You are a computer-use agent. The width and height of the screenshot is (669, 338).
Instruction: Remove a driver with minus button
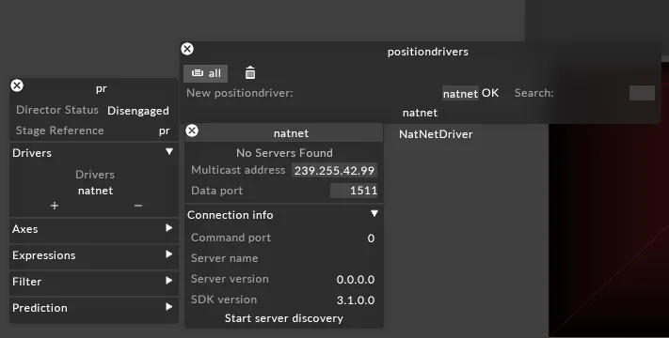(x=137, y=206)
